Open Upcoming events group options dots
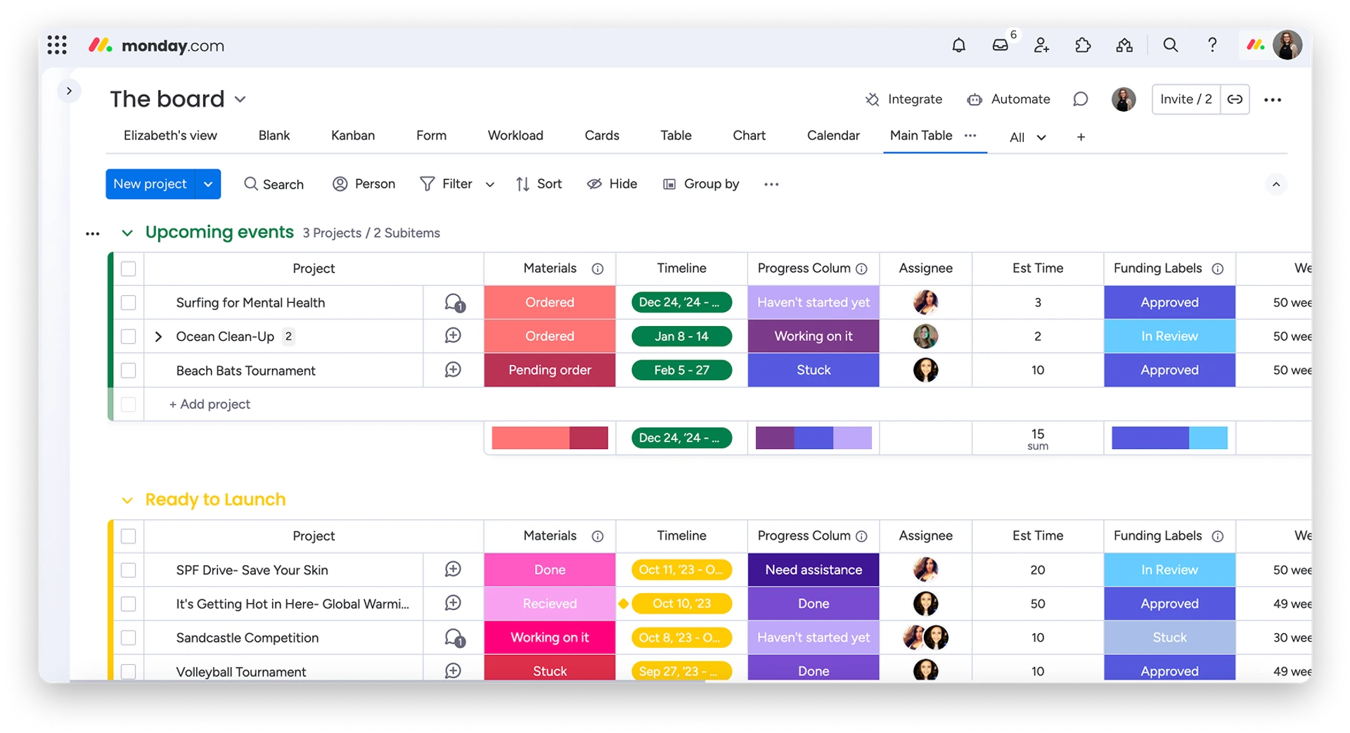 (93, 233)
